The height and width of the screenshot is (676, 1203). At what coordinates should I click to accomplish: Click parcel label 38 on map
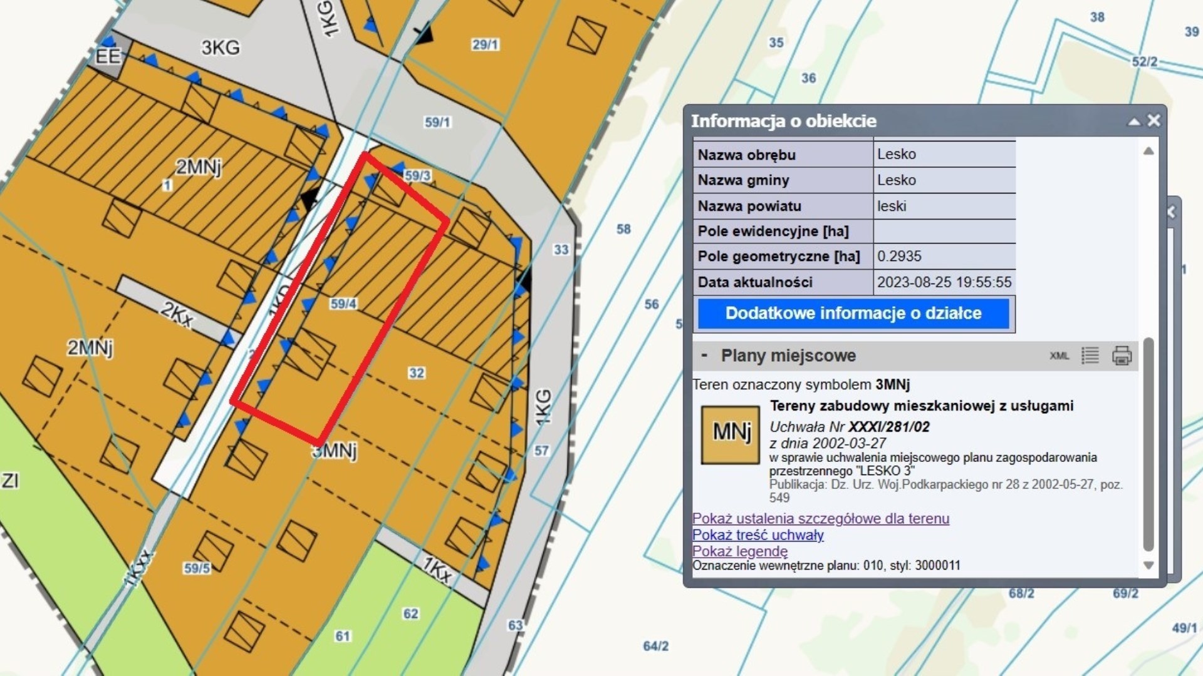click(1097, 17)
